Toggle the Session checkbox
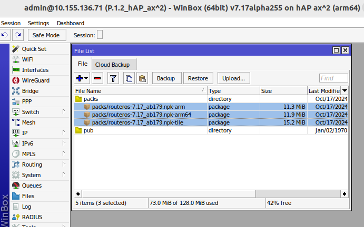The image size is (364, 227). click(x=100, y=35)
